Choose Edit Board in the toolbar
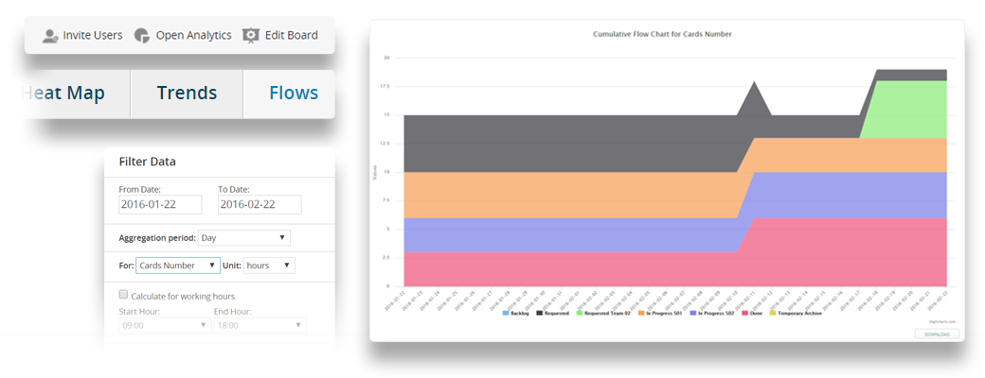Image resolution: width=985 pixels, height=378 pixels. point(291,35)
